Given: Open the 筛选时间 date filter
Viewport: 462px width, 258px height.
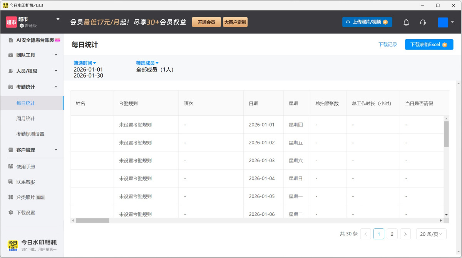Looking at the screenshot, I should [x=85, y=63].
